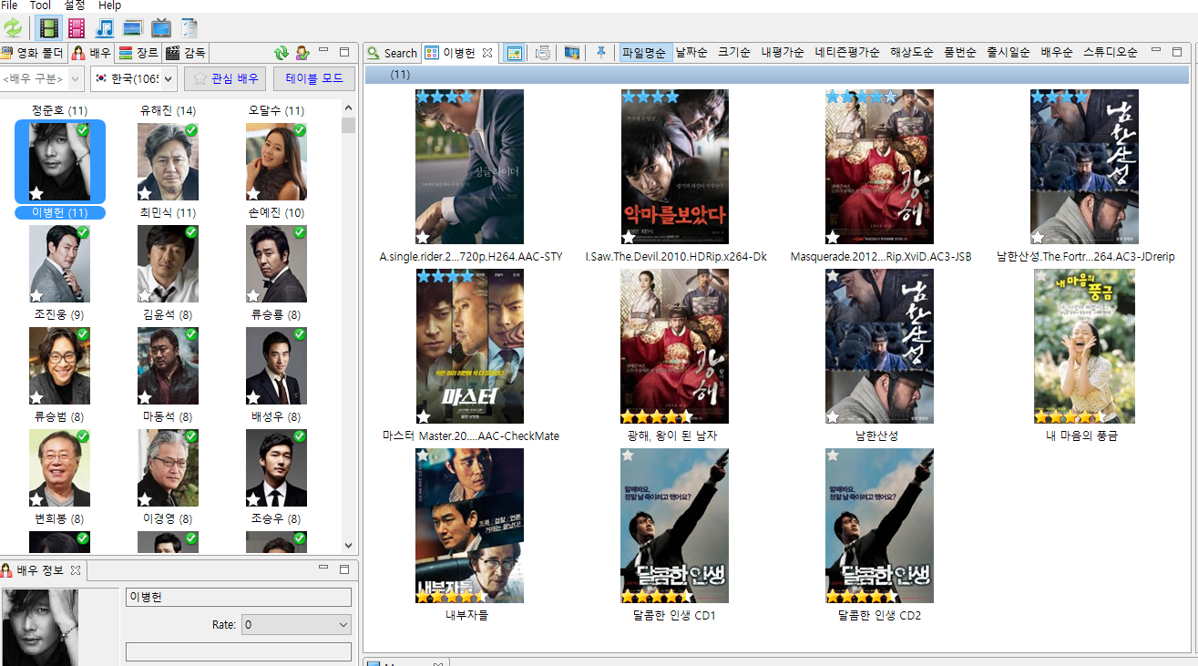The height and width of the screenshot is (666, 1198).
Task: Click the 테이블 모드 button
Action: tap(313, 79)
